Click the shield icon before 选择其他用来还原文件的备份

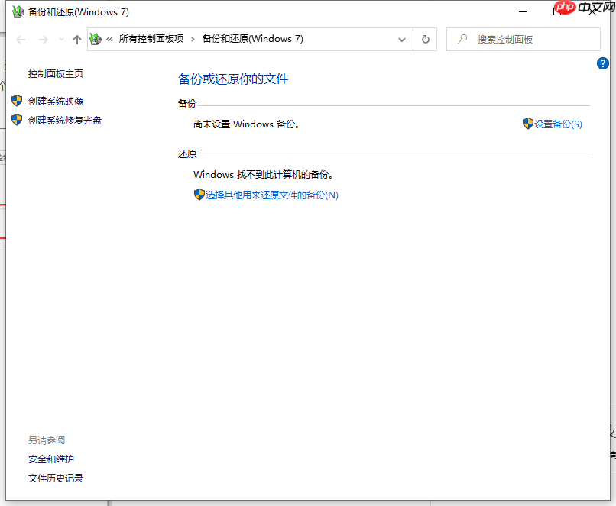click(x=199, y=195)
